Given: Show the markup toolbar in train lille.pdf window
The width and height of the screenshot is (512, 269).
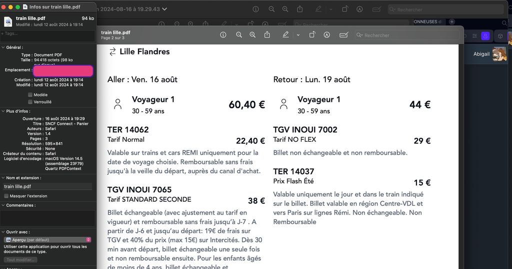Looking at the screenshot, I should [326, 35].
